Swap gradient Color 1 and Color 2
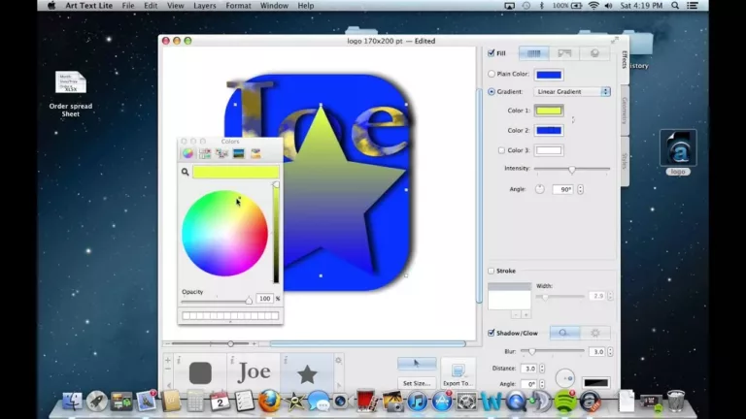Viewport: 746px width, 419px height. coord(573,120)
